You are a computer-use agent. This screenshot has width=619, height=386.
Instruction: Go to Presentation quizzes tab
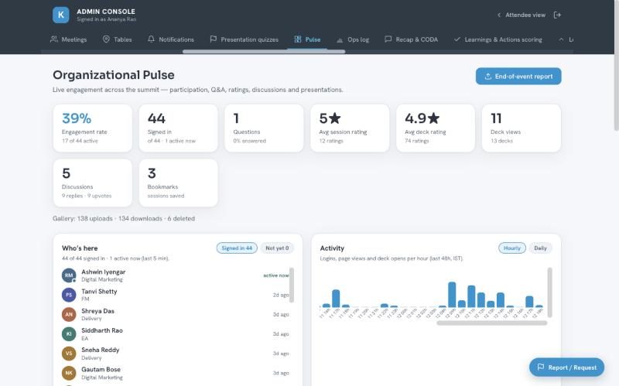(245, 39)
